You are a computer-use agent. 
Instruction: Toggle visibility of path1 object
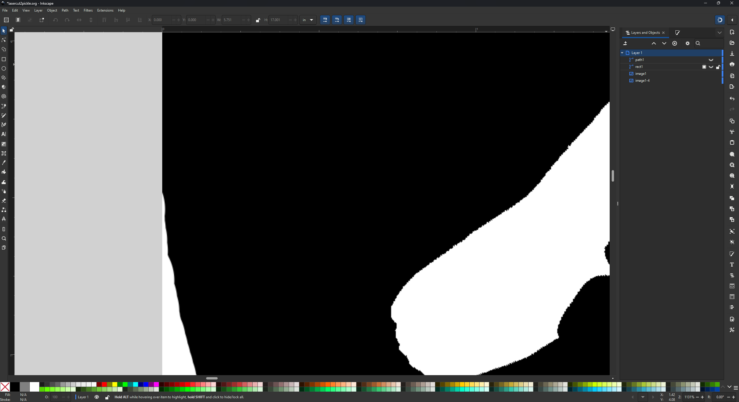click(711, 60)
